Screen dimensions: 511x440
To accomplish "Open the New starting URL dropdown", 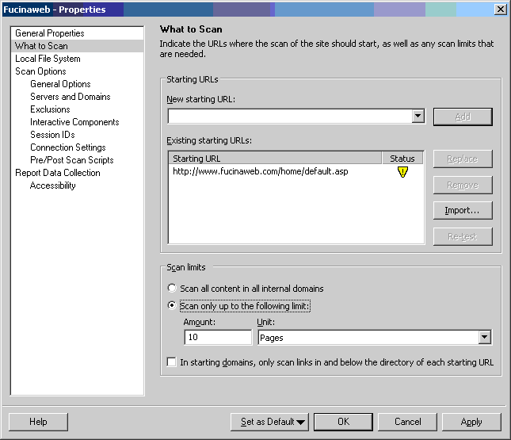I will pos(418,117).
